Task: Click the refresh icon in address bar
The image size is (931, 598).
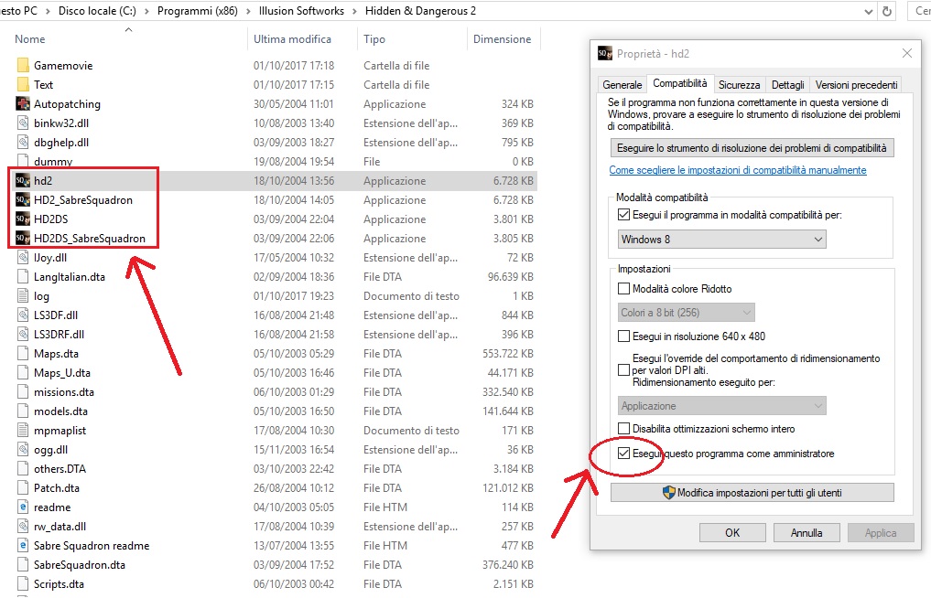Action: [x=886, y=11]
